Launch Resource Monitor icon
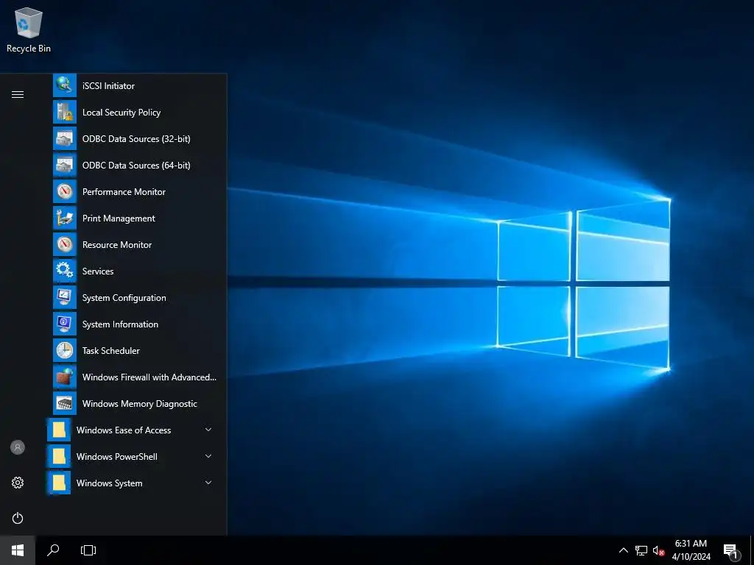Image resolution: width=754 pixels, height=565 pixels. (65, 244)
